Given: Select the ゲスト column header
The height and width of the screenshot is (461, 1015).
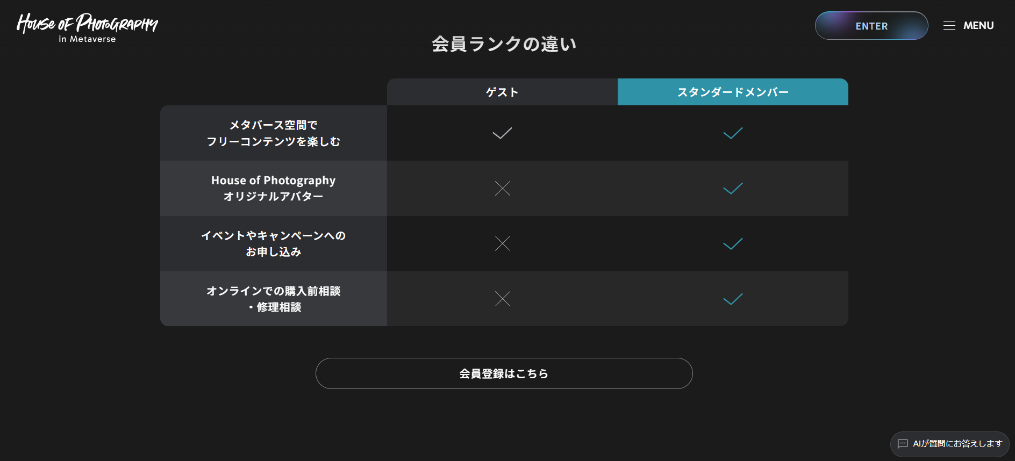Looking at the screenshot, I should [x=502, y=92].
